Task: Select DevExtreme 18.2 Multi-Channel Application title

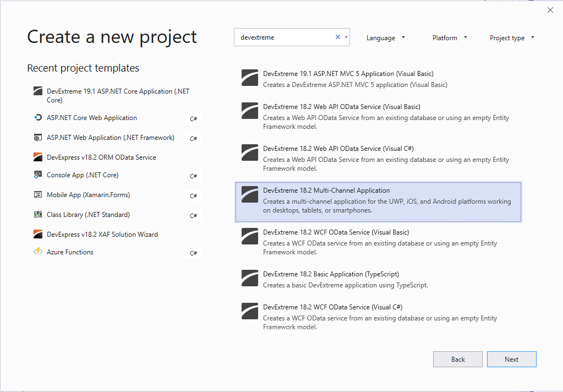Action: point(326,190)
